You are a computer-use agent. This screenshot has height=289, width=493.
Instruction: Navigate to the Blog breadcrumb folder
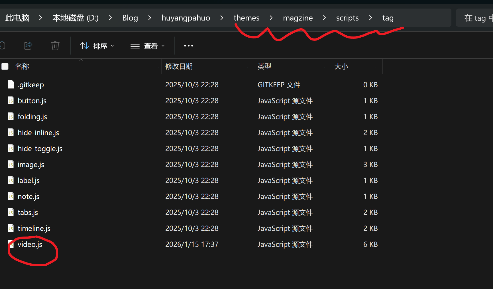(130, 18)
